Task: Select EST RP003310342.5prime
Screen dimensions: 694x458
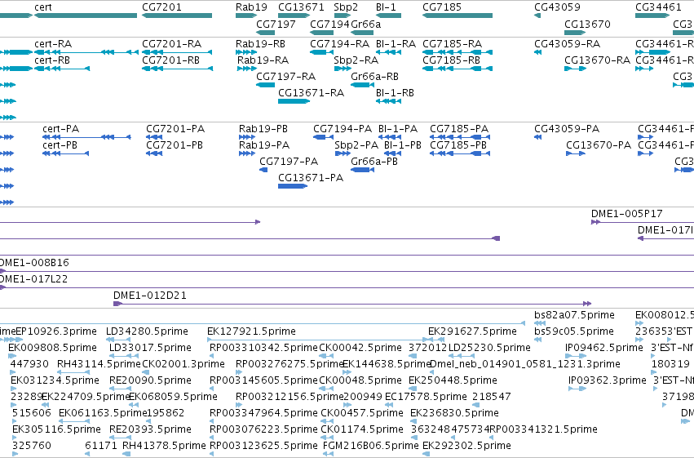Action: 263,348
